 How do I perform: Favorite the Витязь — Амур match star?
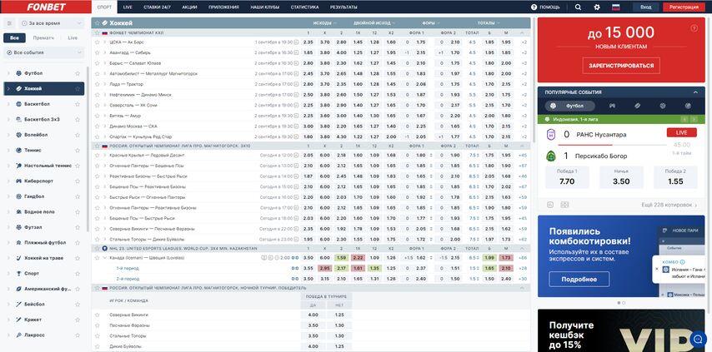[97, 116]
